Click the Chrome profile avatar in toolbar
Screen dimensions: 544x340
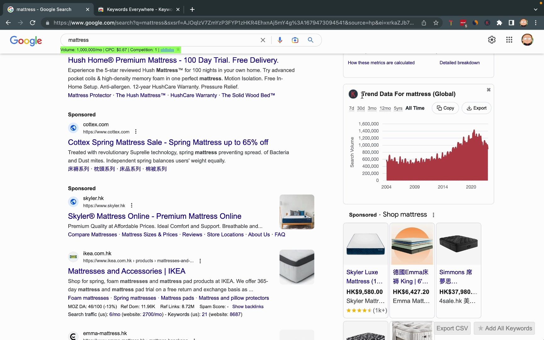point(524,23)
